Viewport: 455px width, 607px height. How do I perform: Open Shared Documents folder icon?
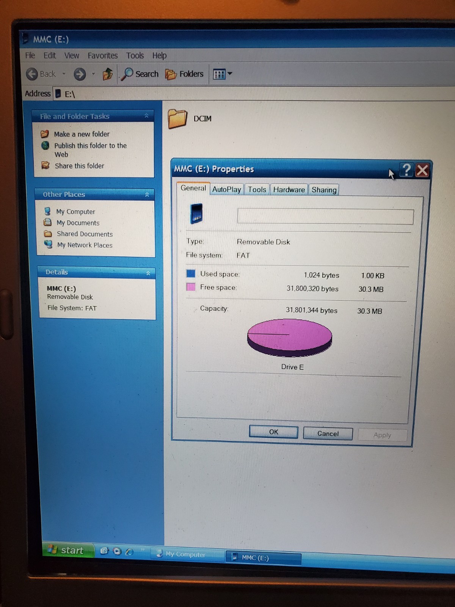[48, 233]
